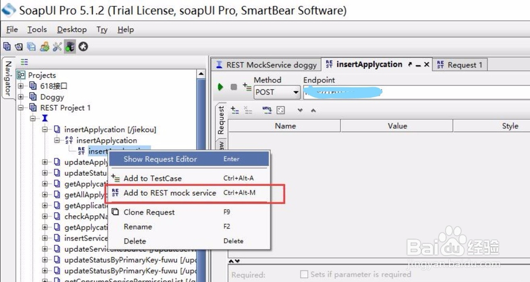Expand the 618接口 project node
This screenshot has width=530, height=282.
click(21, 86)
